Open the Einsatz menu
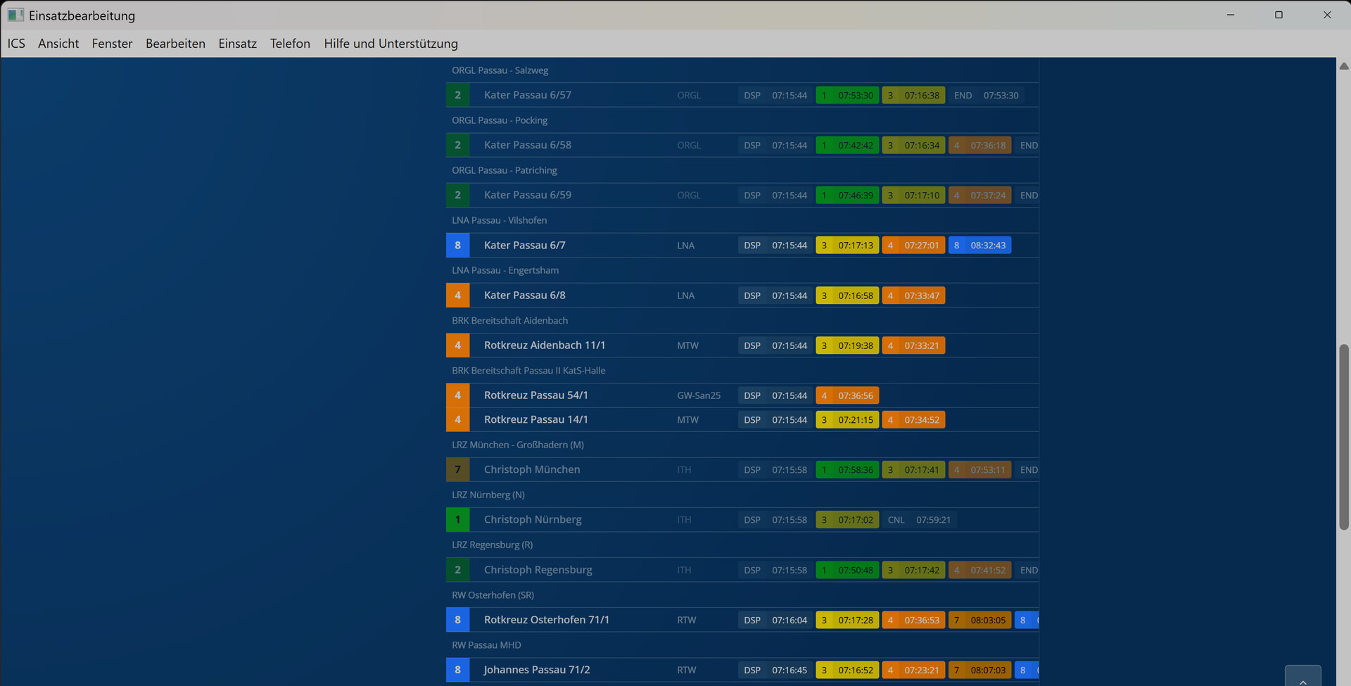This screenshot has height=686, width=1351. [237, 44]
